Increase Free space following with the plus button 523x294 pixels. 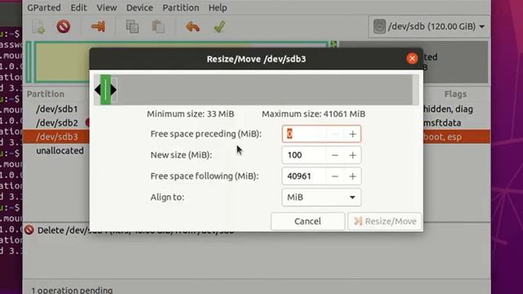[352, 176]
